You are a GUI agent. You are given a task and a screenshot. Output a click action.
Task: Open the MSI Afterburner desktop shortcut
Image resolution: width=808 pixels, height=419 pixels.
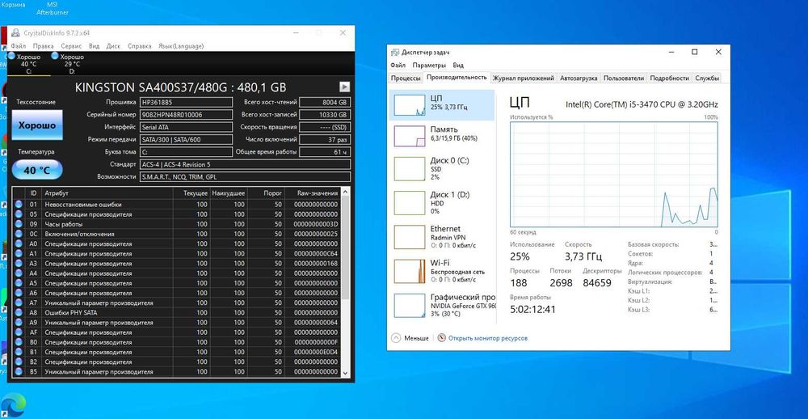pos(52,8)
